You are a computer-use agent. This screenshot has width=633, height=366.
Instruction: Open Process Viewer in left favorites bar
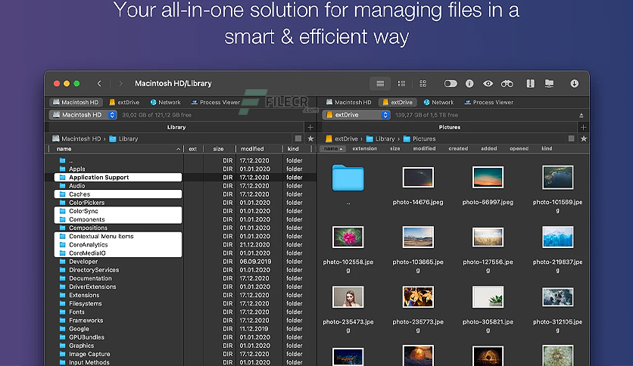216,102
